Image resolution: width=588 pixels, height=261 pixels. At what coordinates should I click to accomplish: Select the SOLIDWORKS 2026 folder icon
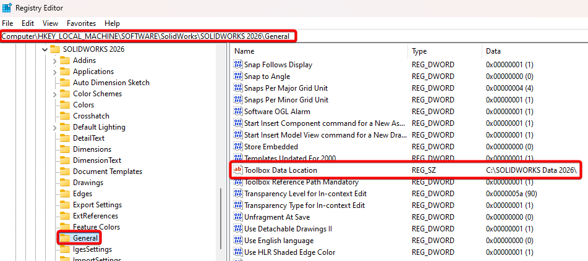tap(55, 49)
